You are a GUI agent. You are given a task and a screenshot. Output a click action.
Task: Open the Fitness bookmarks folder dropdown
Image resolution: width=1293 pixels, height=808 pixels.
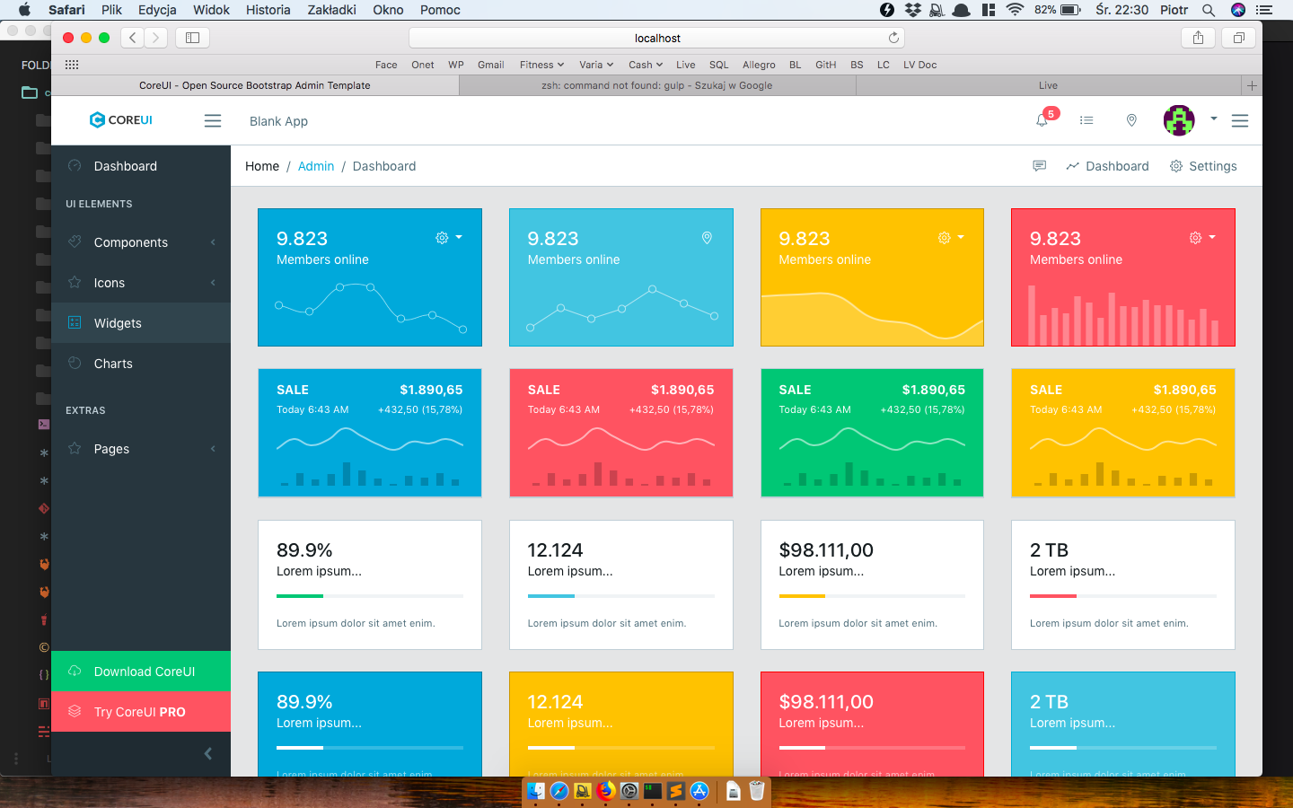pyautogui.click(x=541, y=65)
